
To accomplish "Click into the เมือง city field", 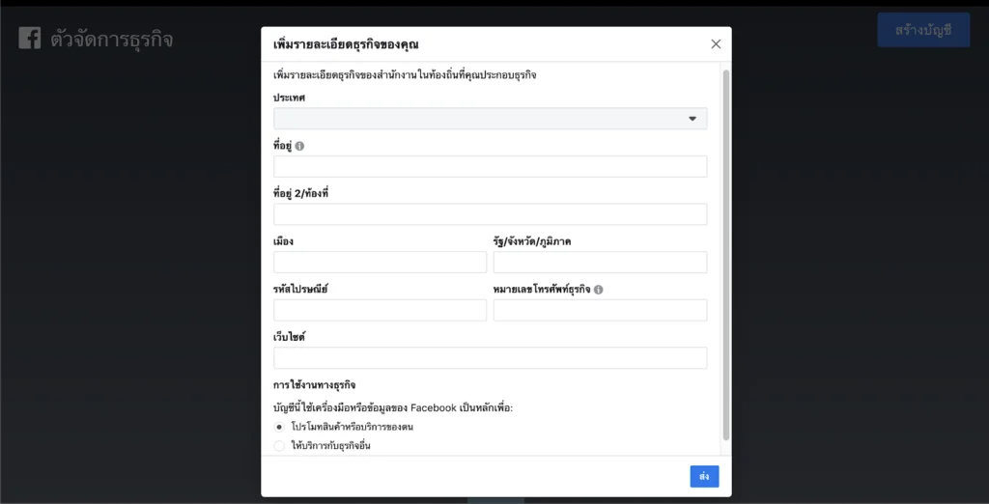I will click(x=381, y=263).
